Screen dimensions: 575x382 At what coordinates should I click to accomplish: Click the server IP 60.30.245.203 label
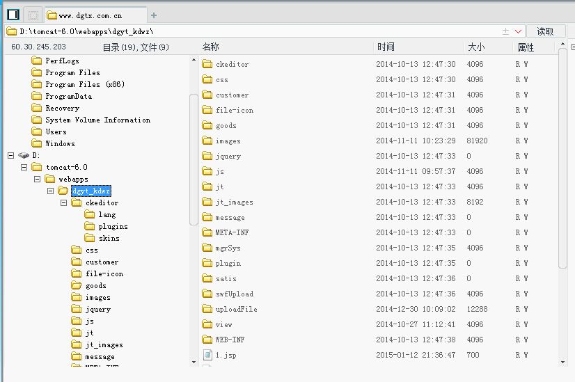coord(38,47)
